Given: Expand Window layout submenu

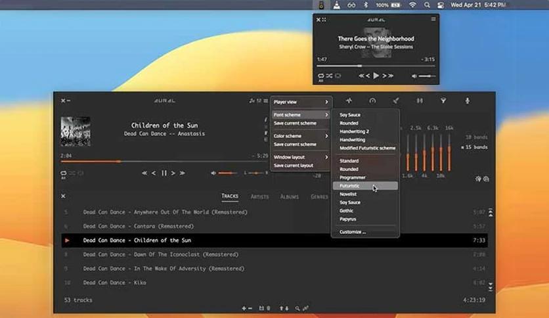Looking at the screenshot, I should pos(301,157).
